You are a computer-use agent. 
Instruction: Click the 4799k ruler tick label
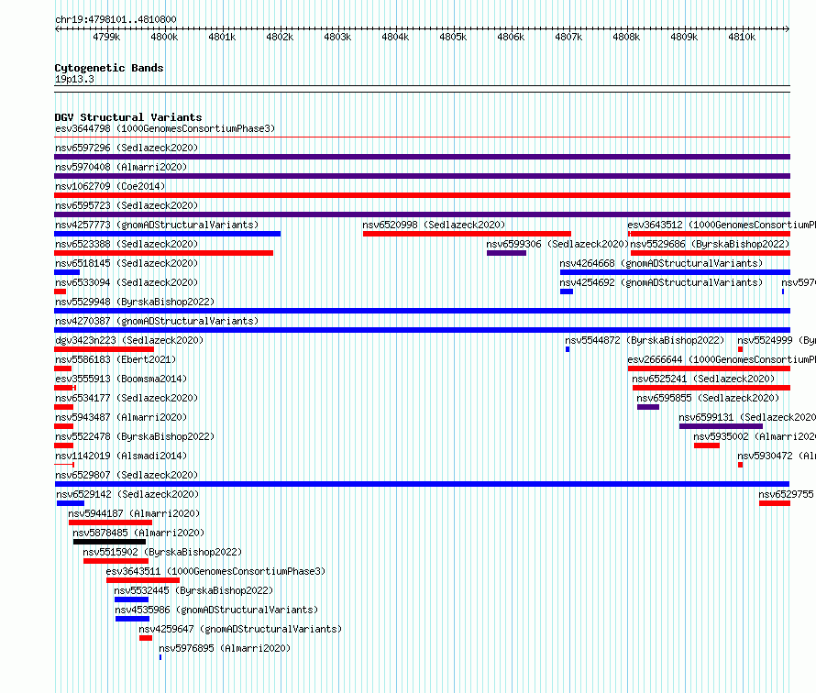pos(106,37)
